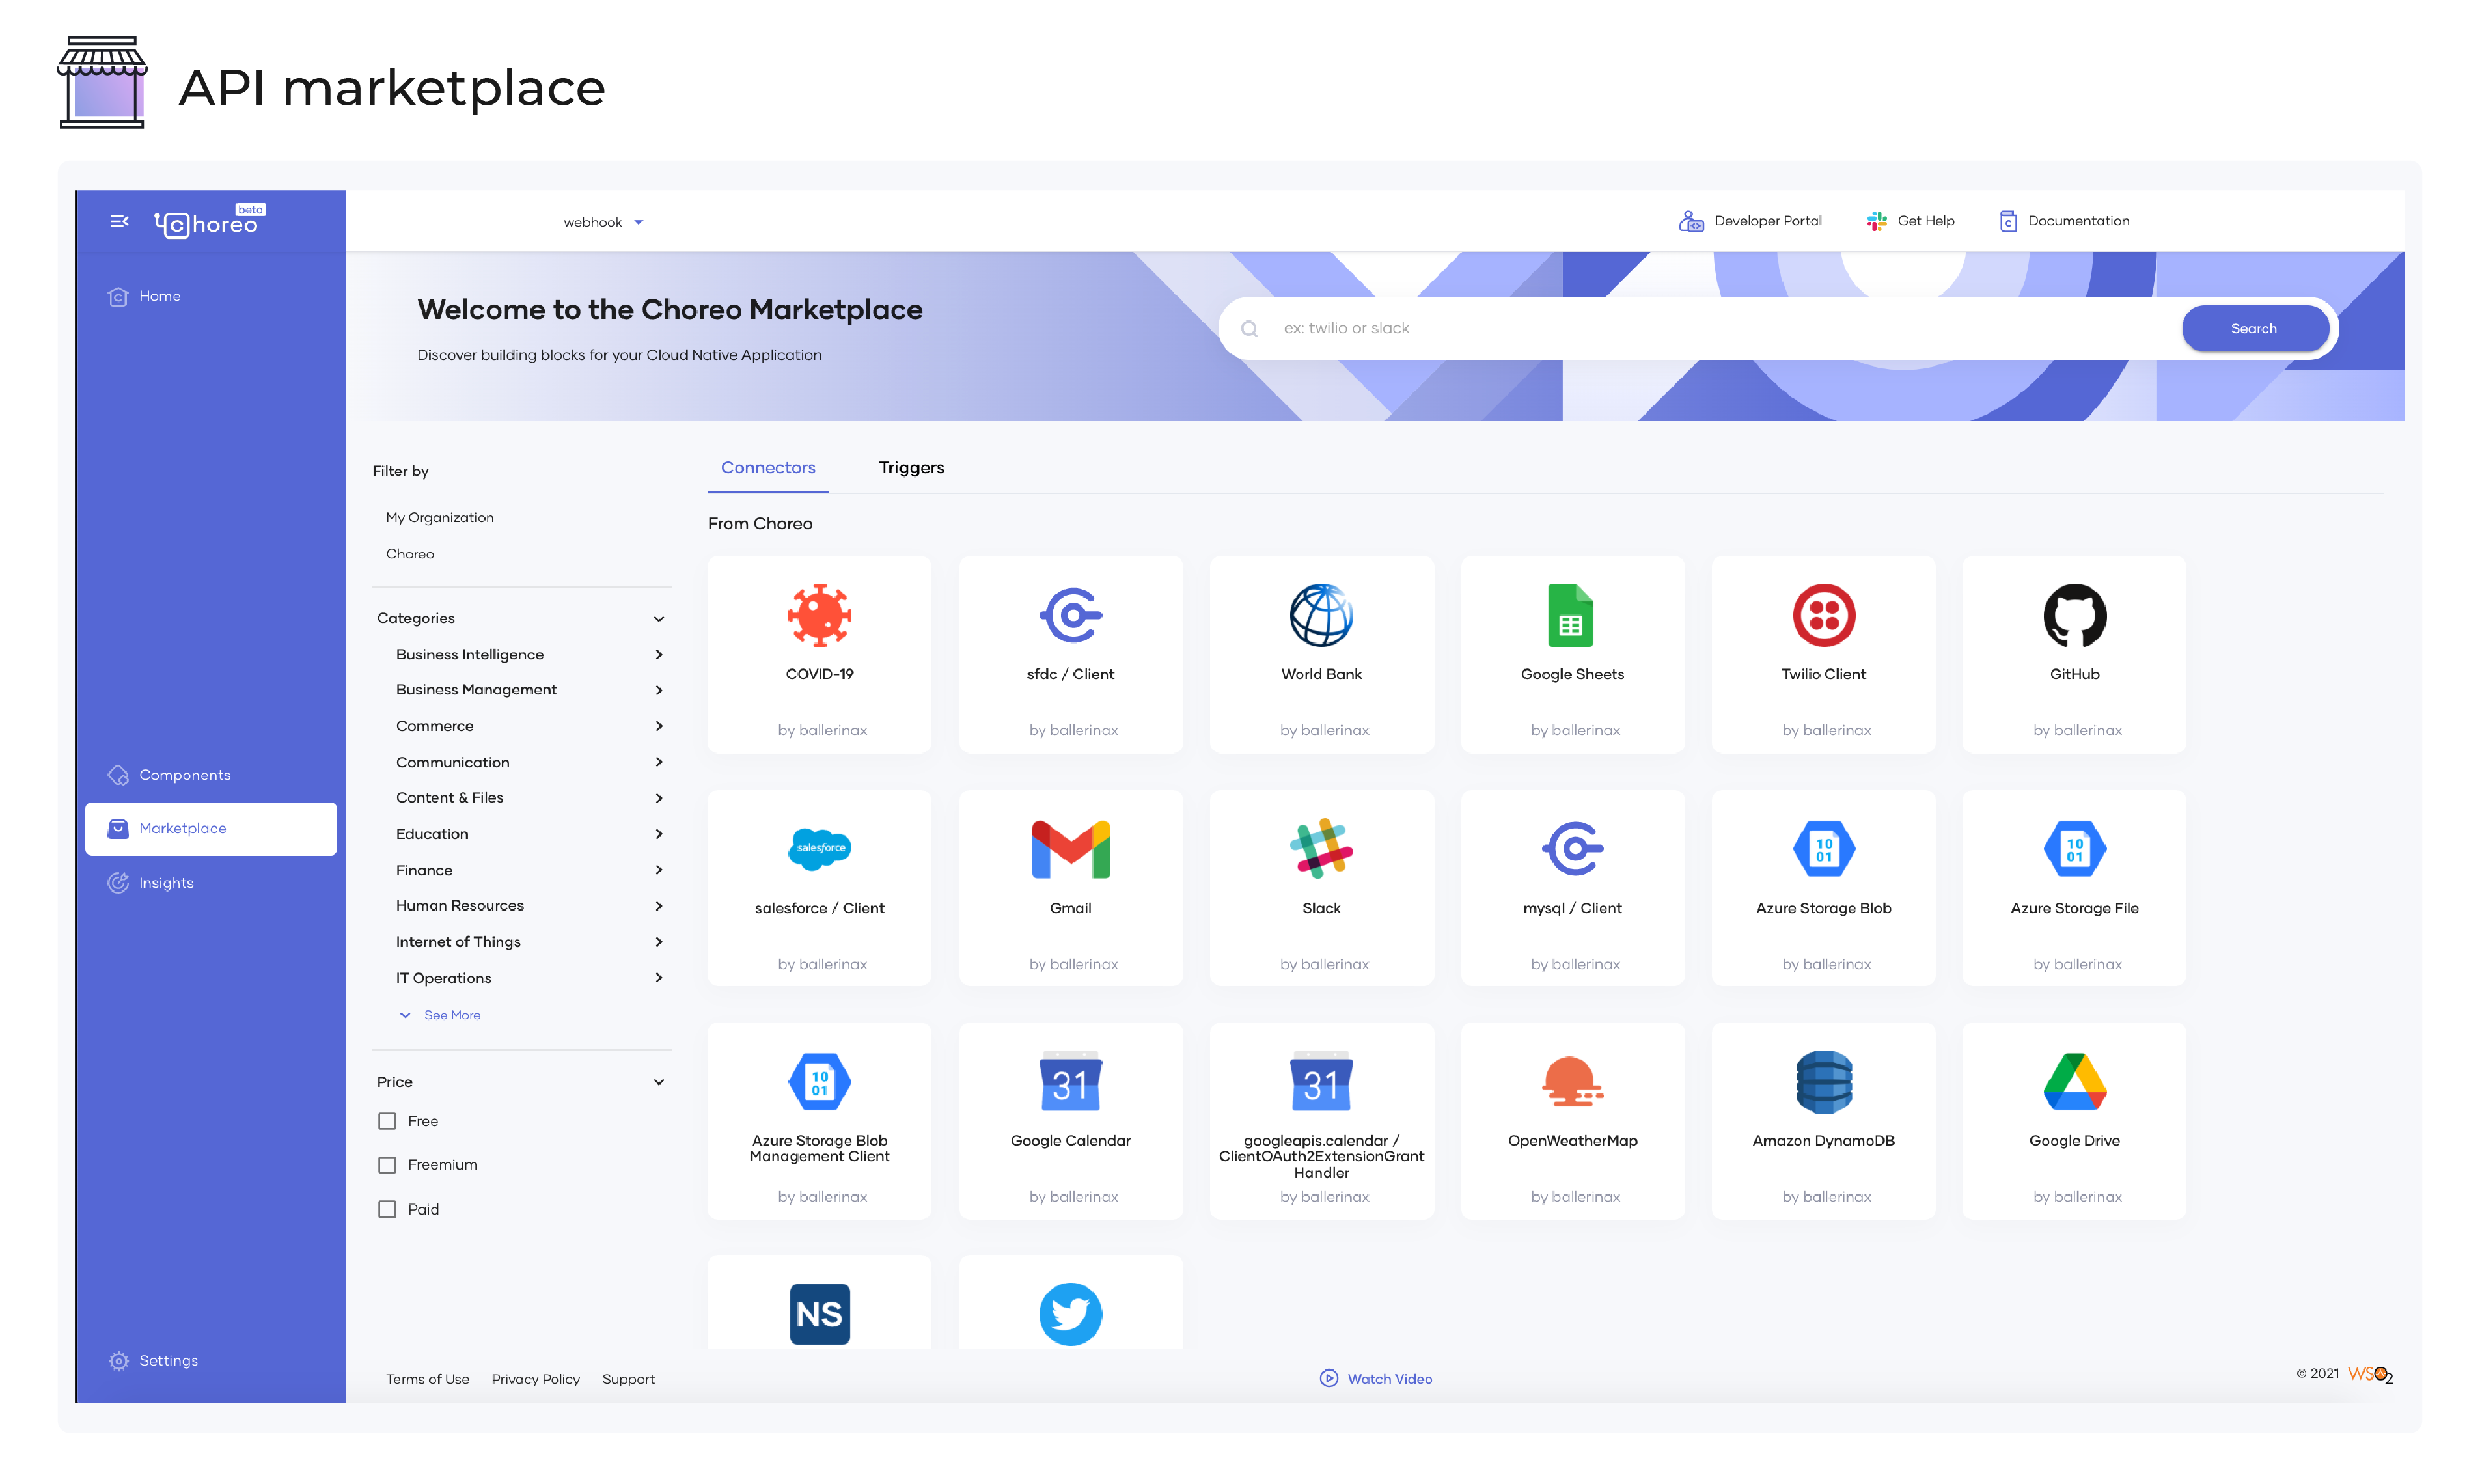Collapse sidebar with the hamburger menu icon

[x=119, y=221]
